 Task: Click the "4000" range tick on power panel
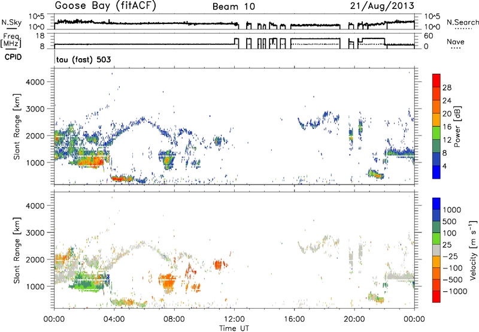[x=35, y=82]
